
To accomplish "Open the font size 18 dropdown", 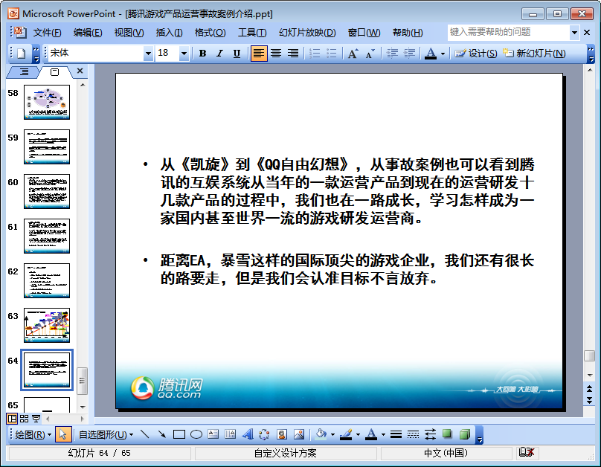I will [x=184, y=54].
